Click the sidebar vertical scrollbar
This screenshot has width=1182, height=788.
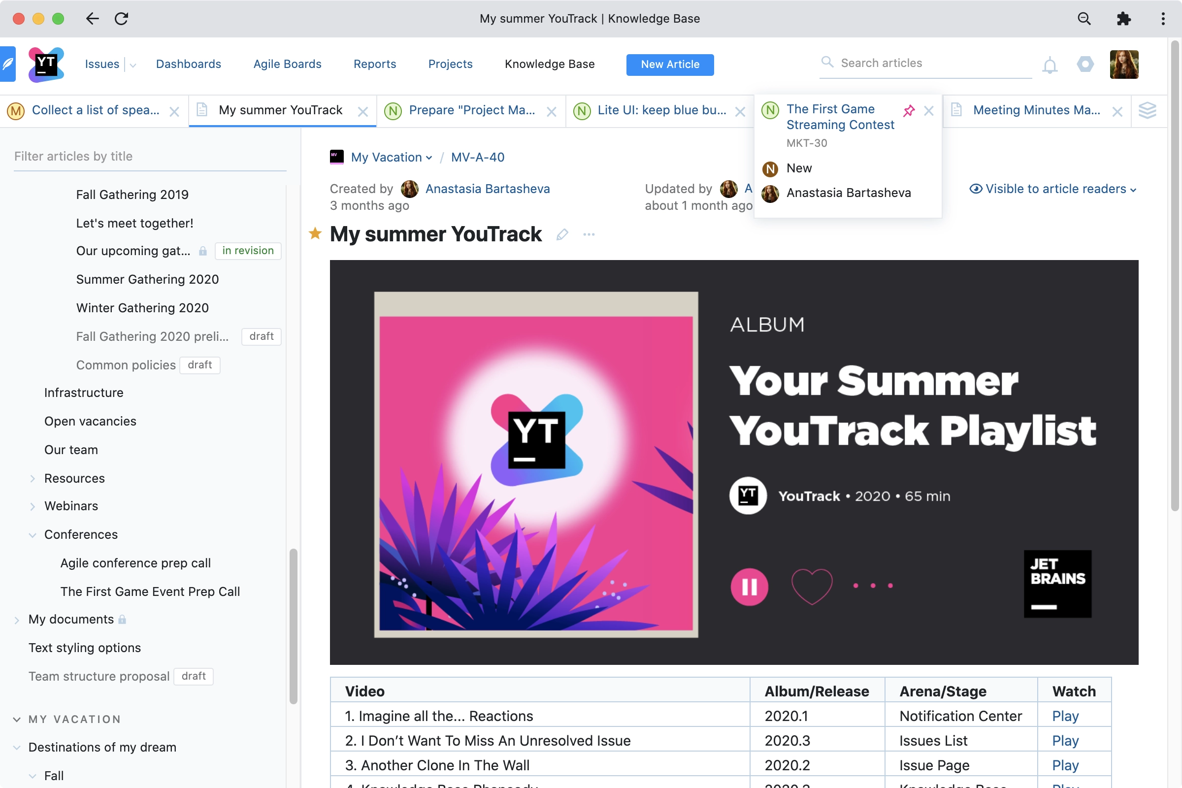click(x=294, y=625)
